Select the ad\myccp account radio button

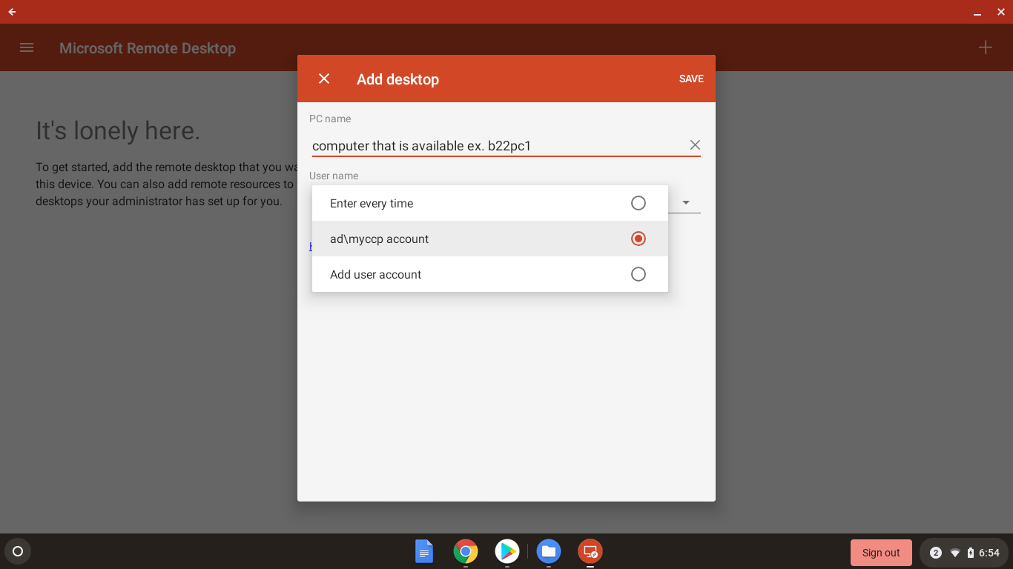point(639,239)
